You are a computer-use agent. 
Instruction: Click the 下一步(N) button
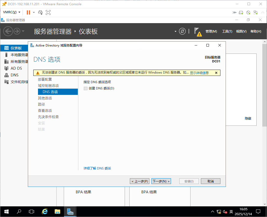[x=161, y=181]
